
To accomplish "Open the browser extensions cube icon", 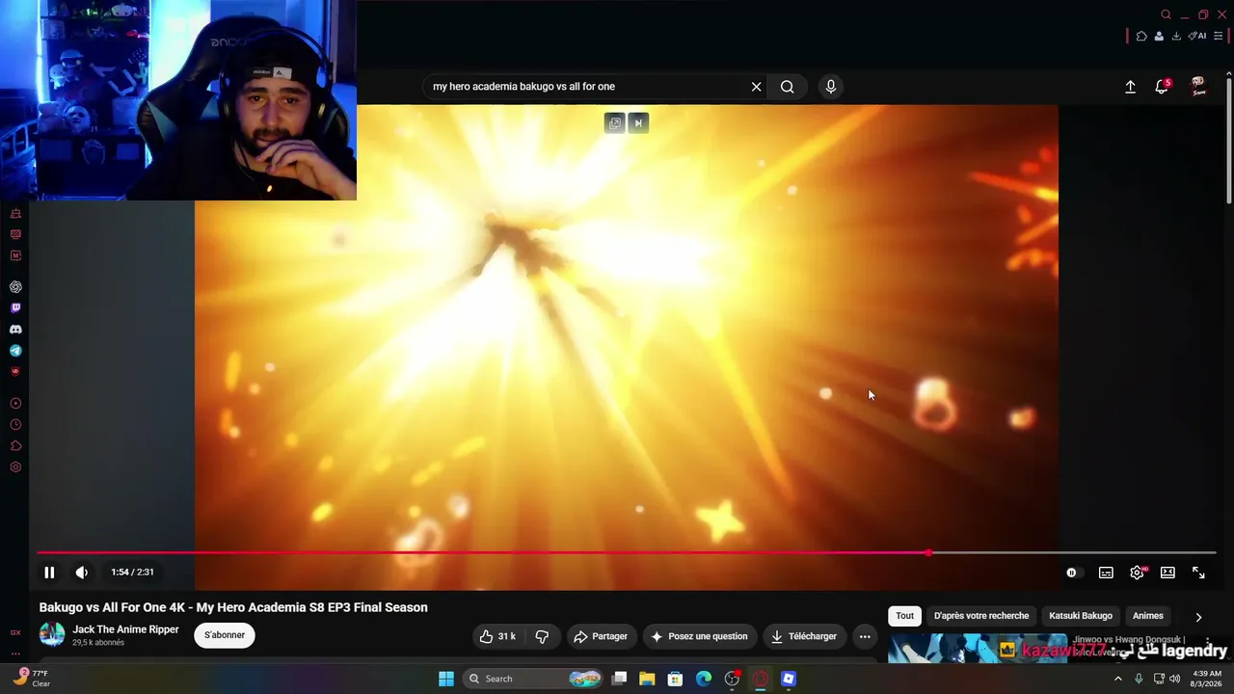I will pyautogui.click(x=1141, y=37).
